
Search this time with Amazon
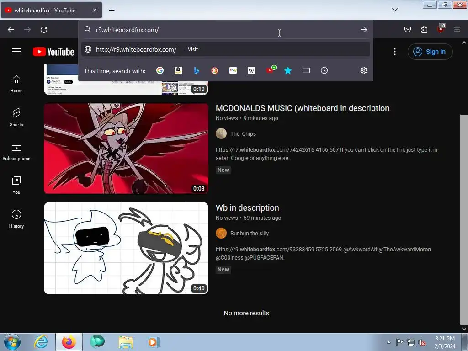click(x=178, y=70)
